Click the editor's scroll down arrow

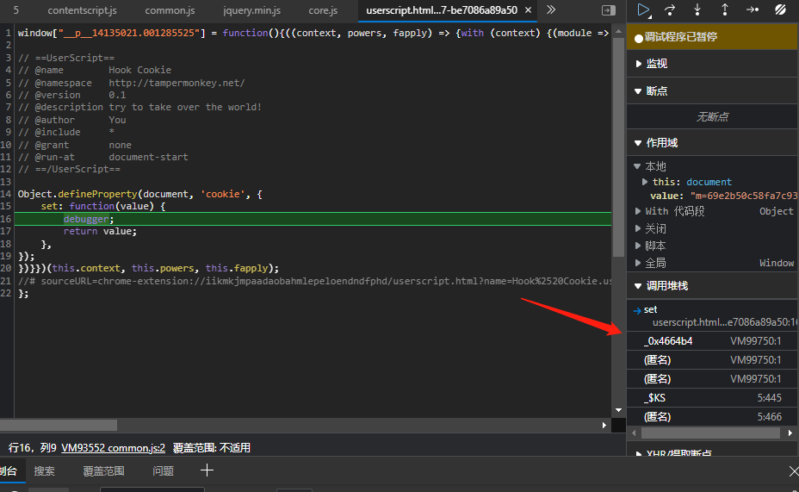pyautogui.click(x=618, y=410)
